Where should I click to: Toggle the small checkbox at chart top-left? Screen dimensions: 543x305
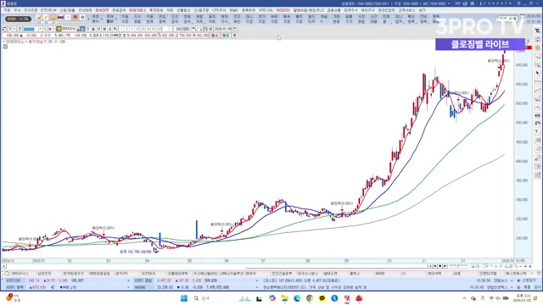tap(5, 47)
